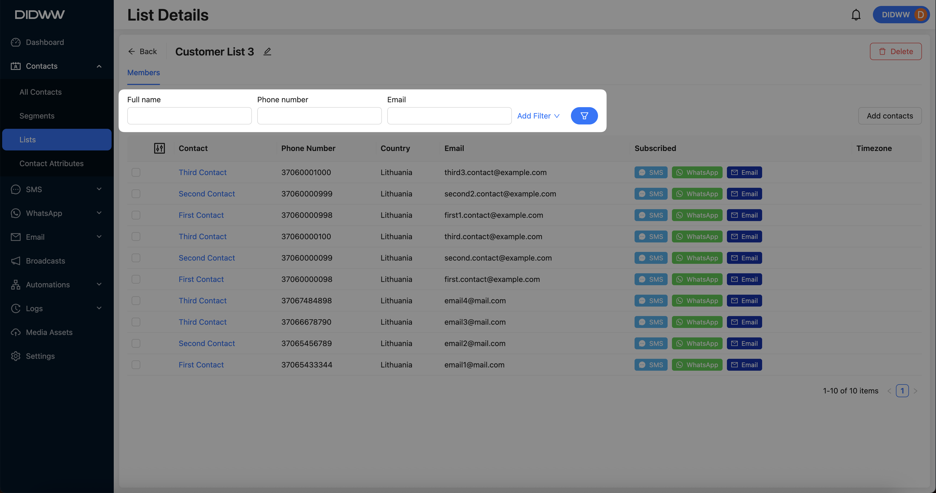
Task: Select checkbox for second2.contact@example.com row
Action: click(x=136, y=194)
